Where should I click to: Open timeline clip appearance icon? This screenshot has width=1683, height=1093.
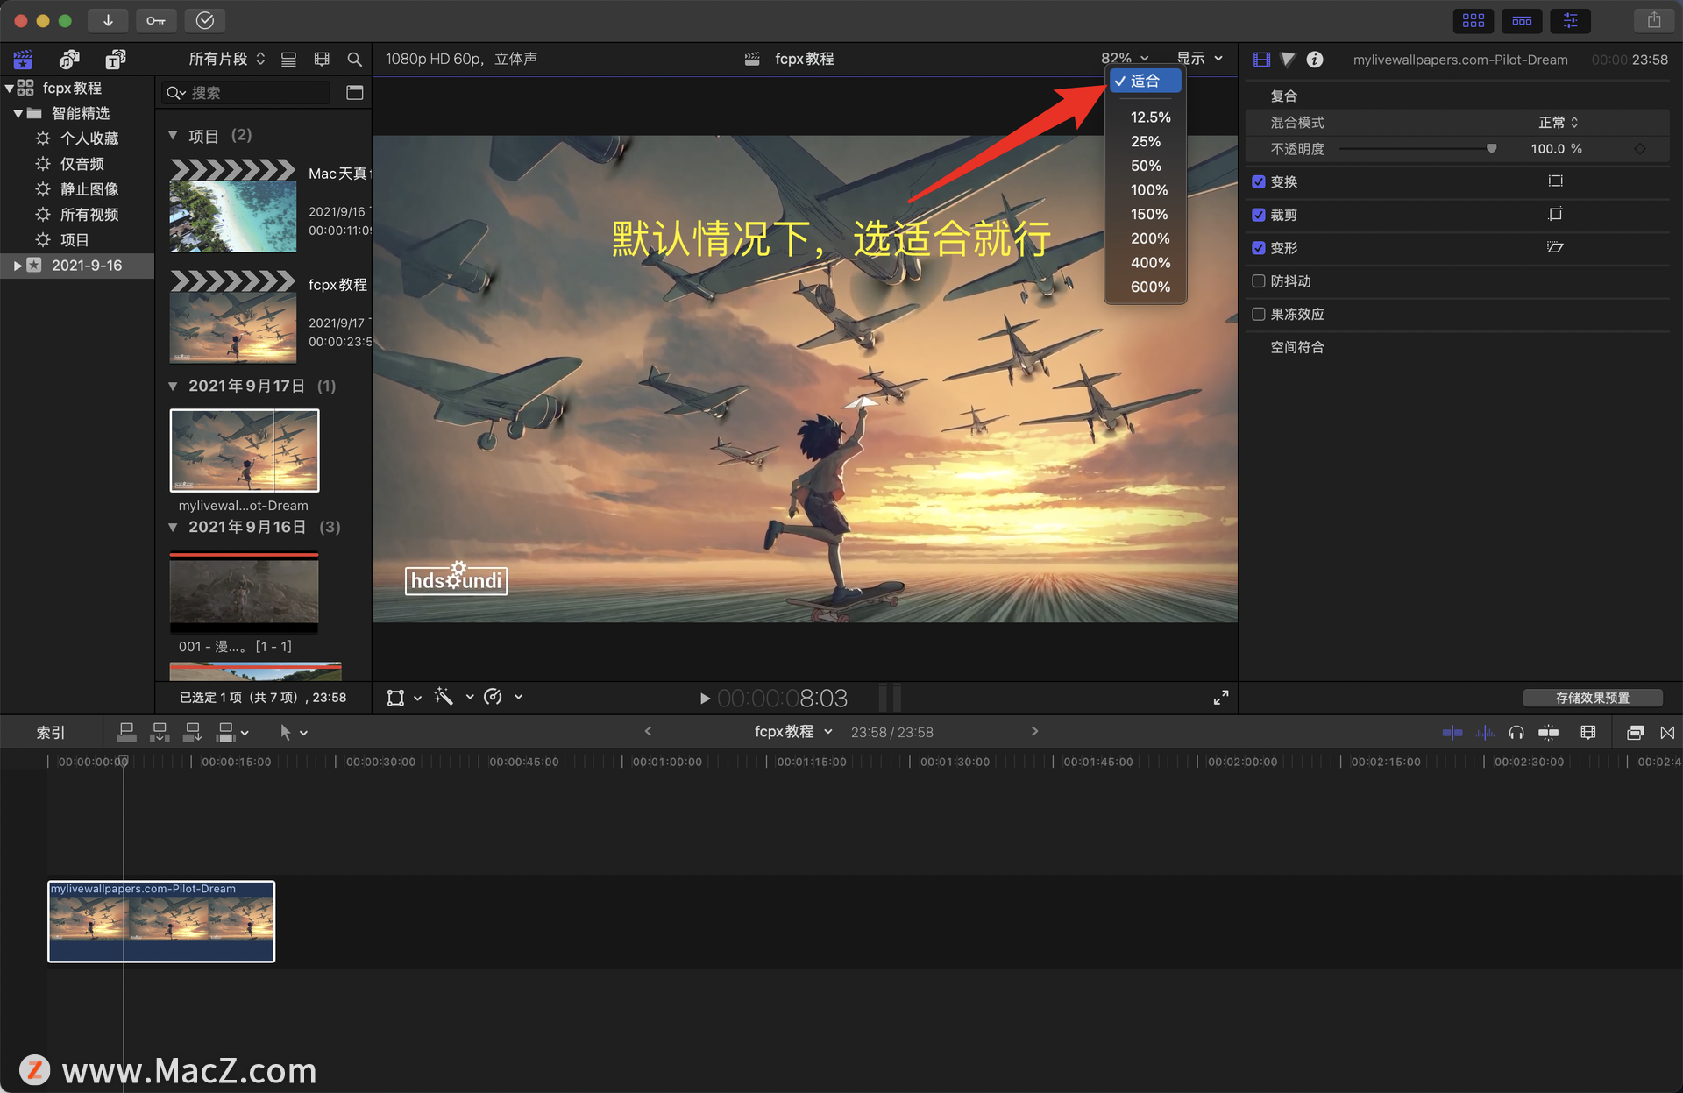[1587, 732]
